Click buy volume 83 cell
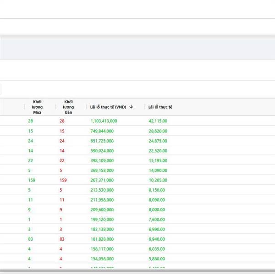This screenshot has width=275, height=275. [x=30, y=239]
